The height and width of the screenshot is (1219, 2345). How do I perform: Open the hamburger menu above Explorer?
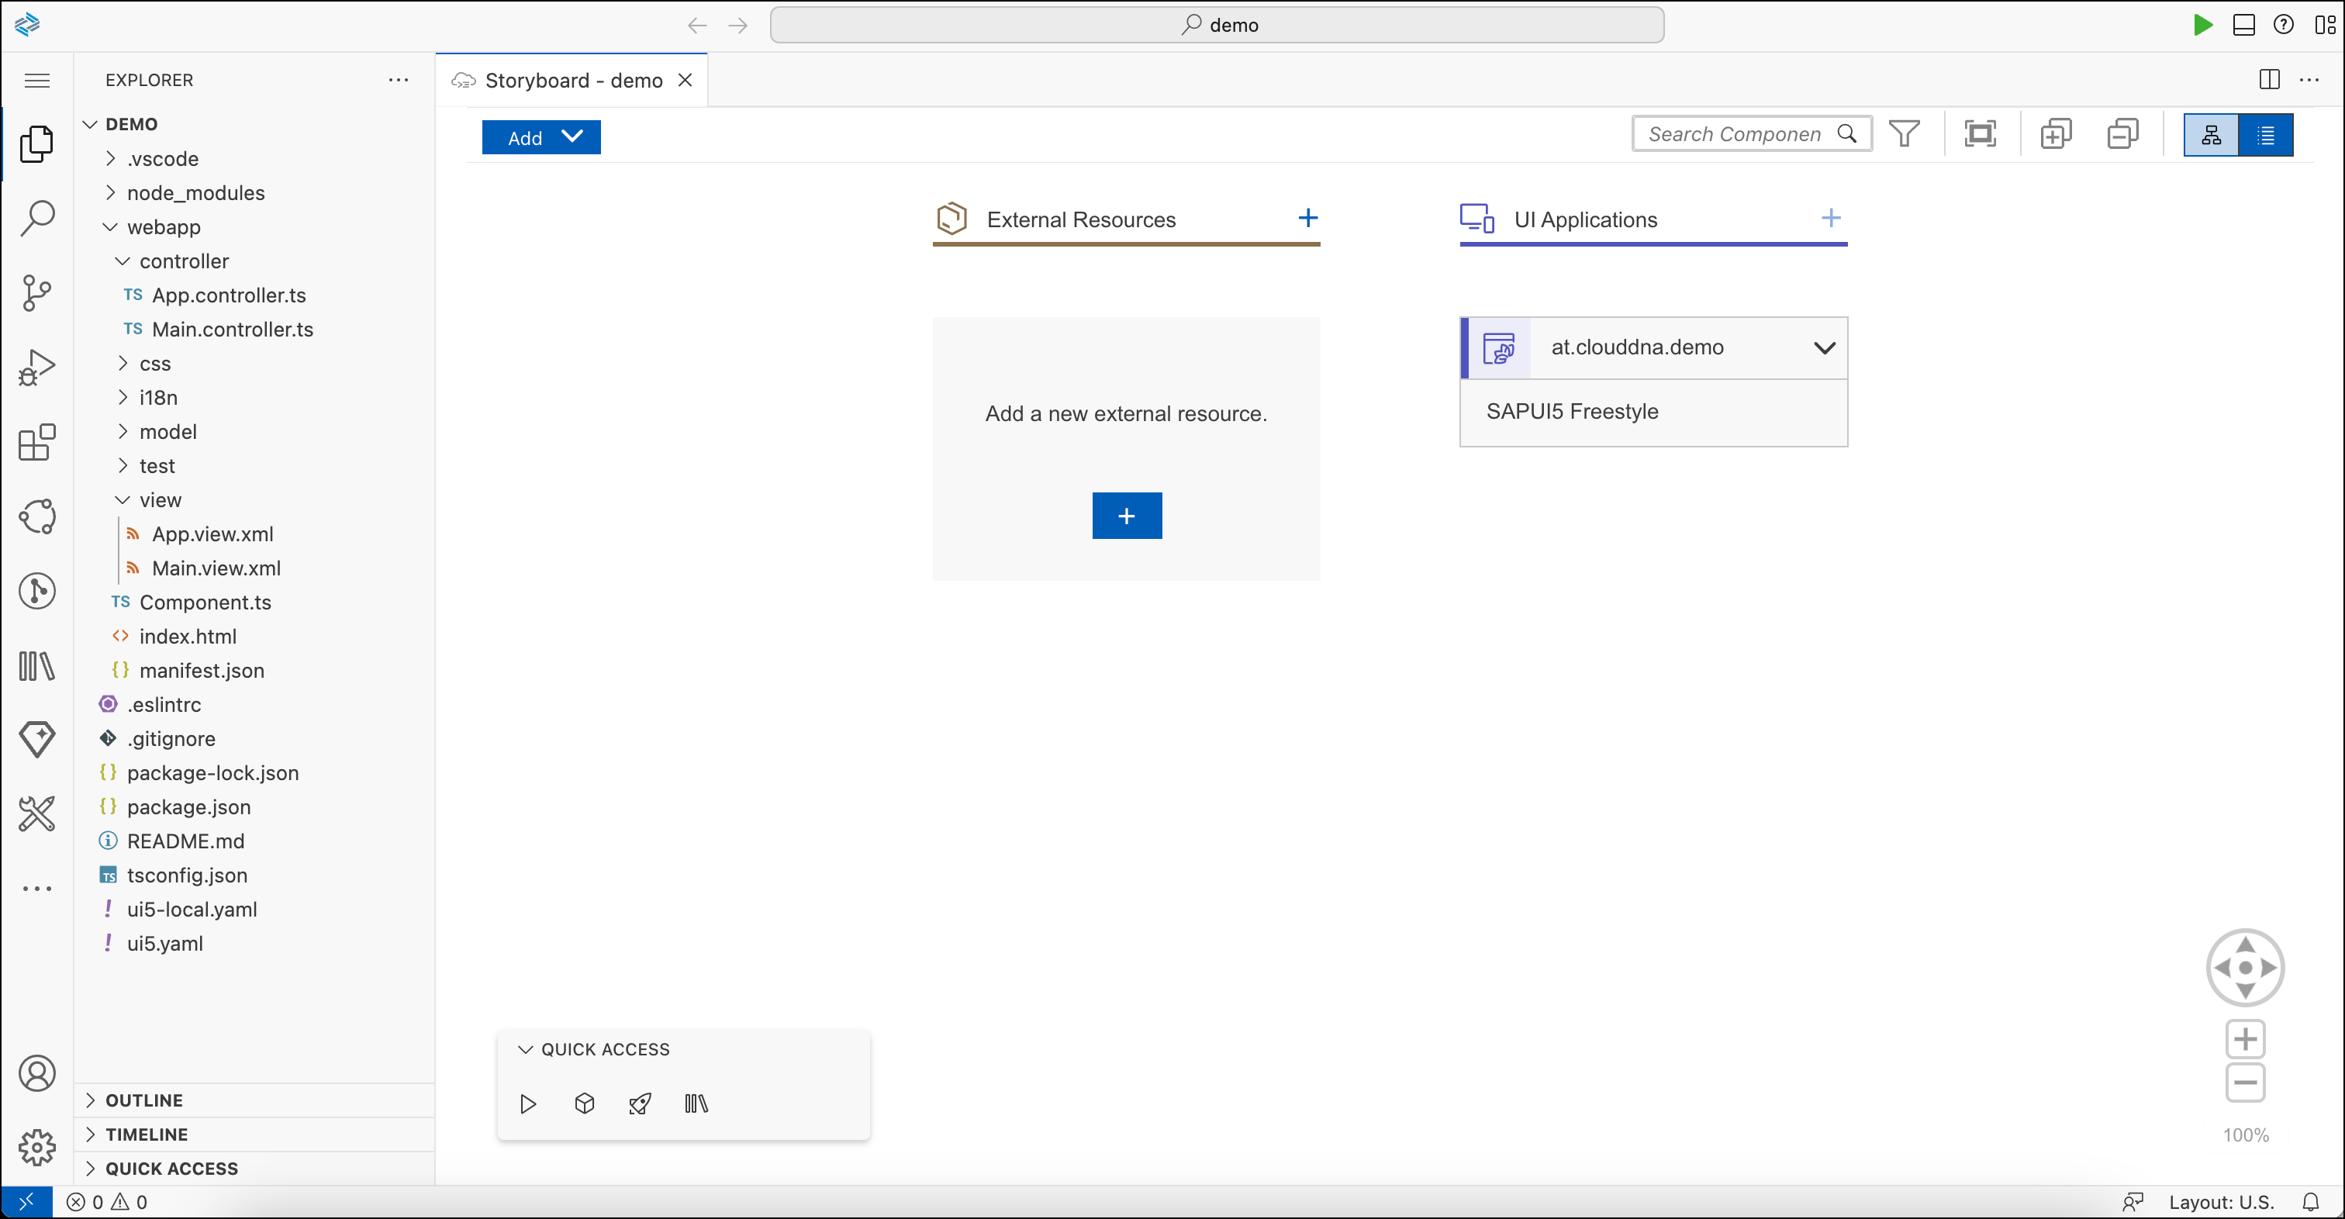point(36,80)
